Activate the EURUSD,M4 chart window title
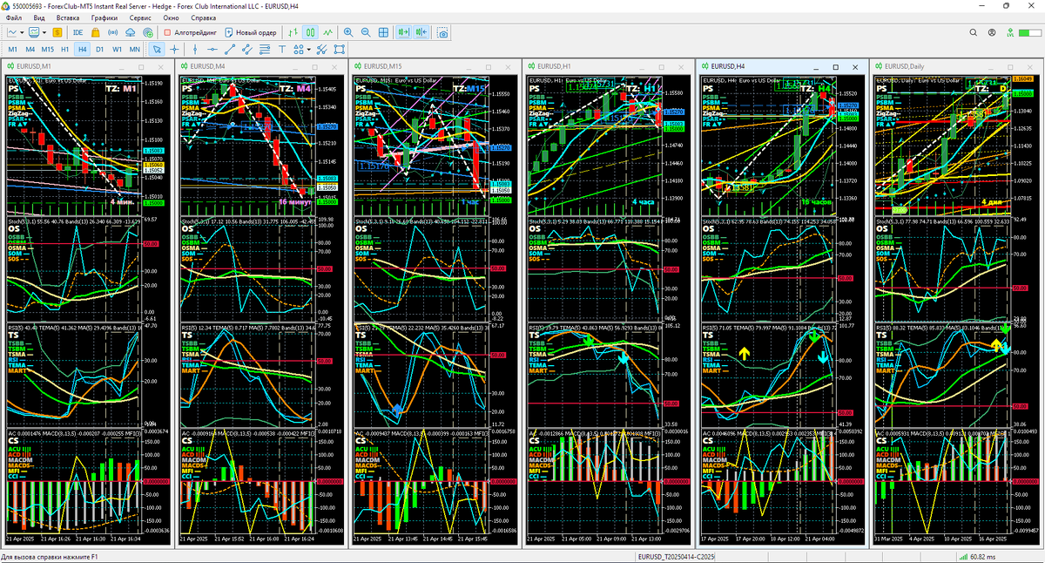Viewport: 1045px width, 563px height. click(x=208, y=66)
